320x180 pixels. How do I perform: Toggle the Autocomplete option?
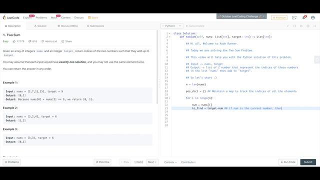tap(195, 26)
